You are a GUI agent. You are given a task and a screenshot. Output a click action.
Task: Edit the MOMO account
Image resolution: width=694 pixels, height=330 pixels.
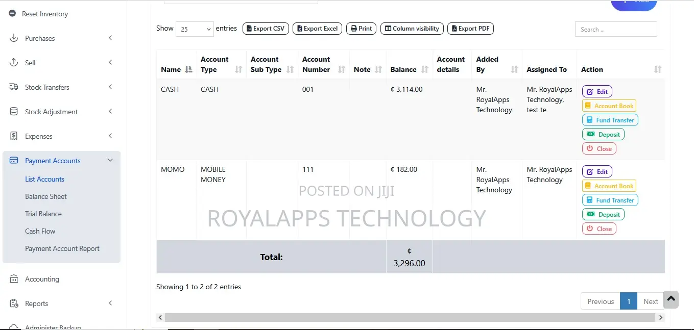click(597, 172)
